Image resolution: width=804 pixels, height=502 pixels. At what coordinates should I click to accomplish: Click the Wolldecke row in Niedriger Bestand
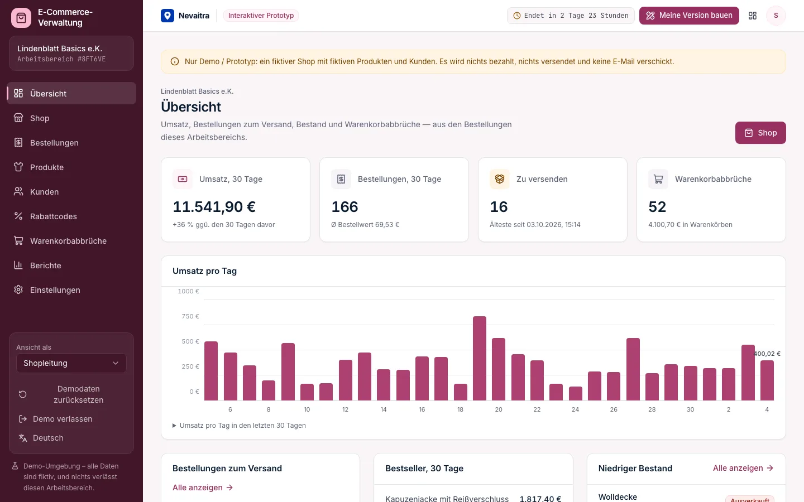(686, 497)
